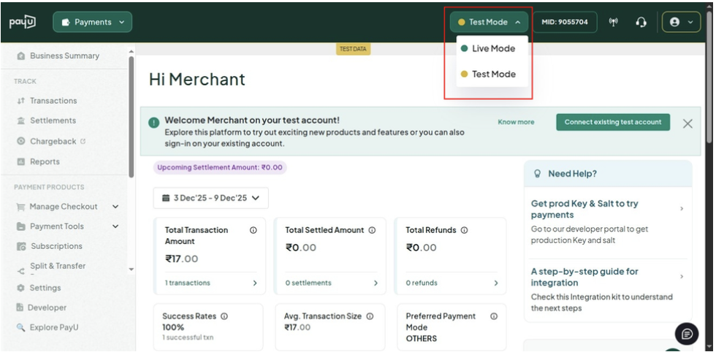Click the Business Summary home icon
The image size is (716, 352).
[20, 56]
